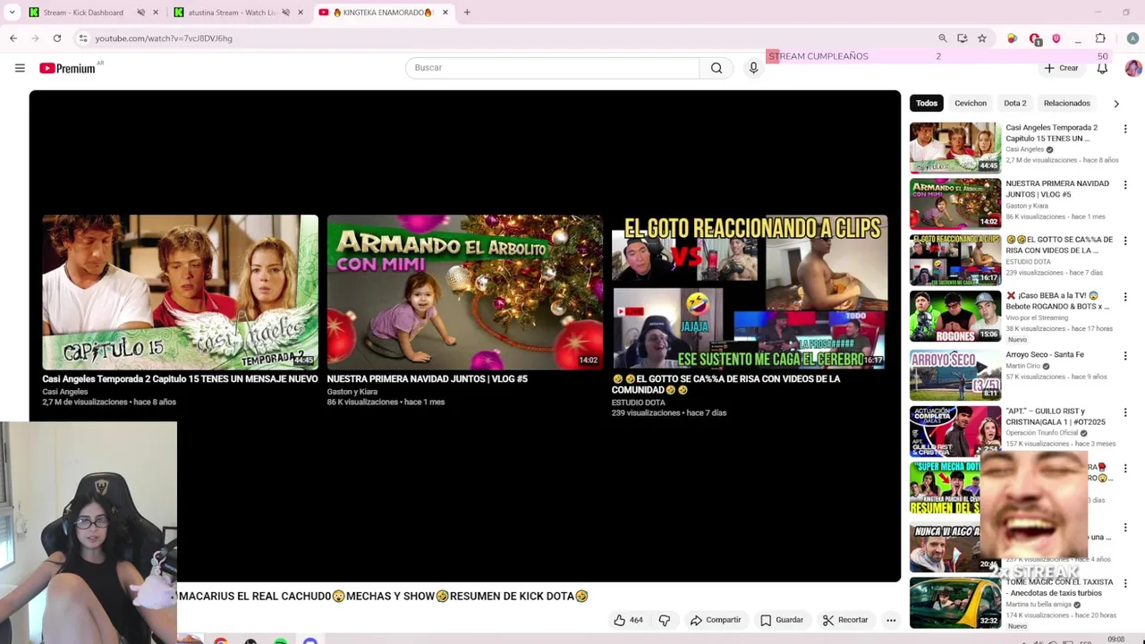Select the Todos filter chip

coord(927,103)
